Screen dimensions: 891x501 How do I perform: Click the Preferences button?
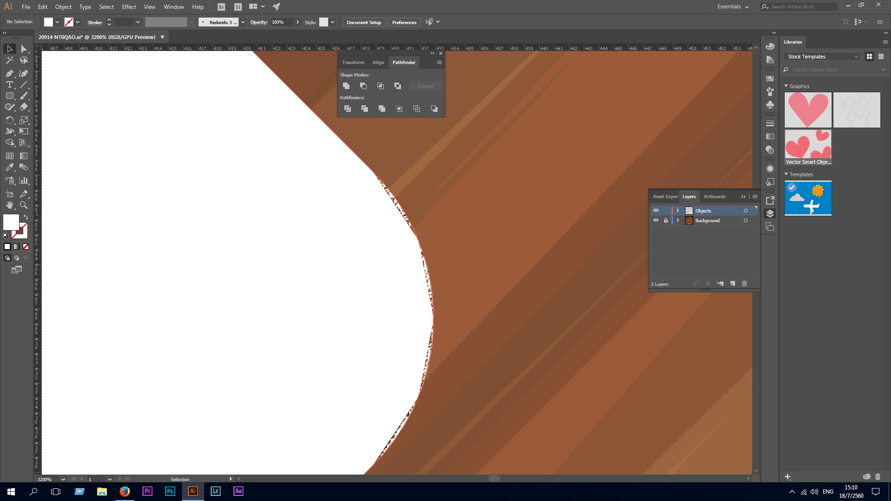tap(404, 22)
